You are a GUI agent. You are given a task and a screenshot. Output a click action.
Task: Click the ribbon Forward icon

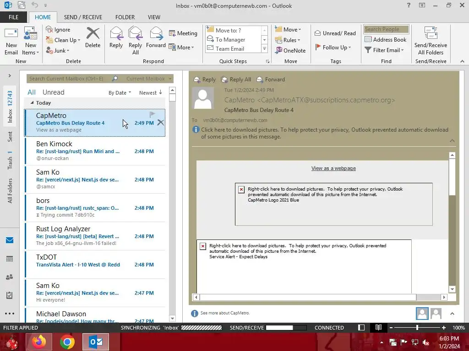pos(156,37)
